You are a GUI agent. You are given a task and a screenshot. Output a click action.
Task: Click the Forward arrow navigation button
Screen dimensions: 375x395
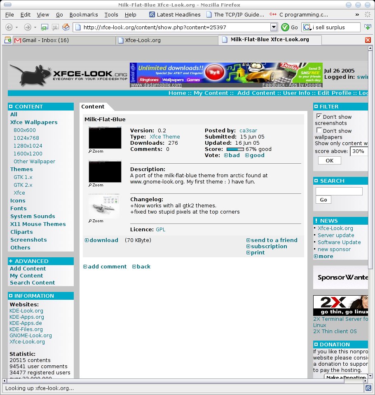click(28, 27)
